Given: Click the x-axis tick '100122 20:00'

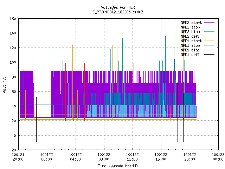Looking at the screenshot, I should click(190, 157).
